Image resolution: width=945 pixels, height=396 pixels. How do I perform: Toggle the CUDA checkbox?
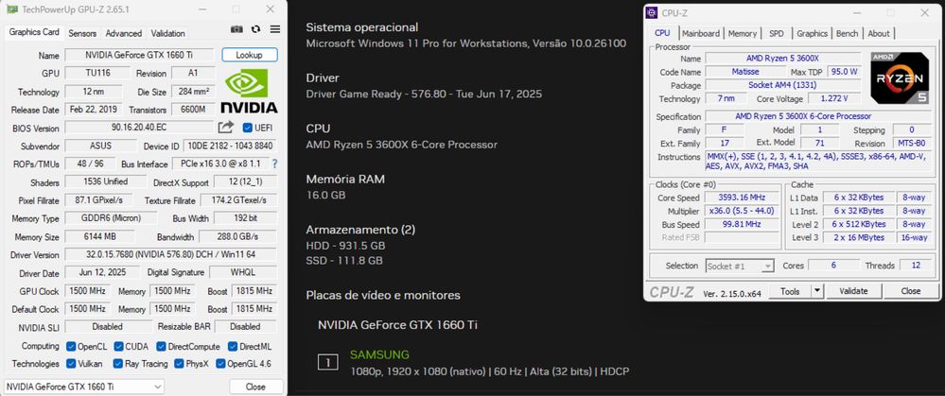(x=119, y=346)
